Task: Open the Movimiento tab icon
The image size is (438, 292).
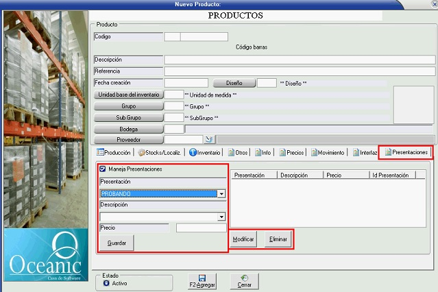Action: coord(312,153)
